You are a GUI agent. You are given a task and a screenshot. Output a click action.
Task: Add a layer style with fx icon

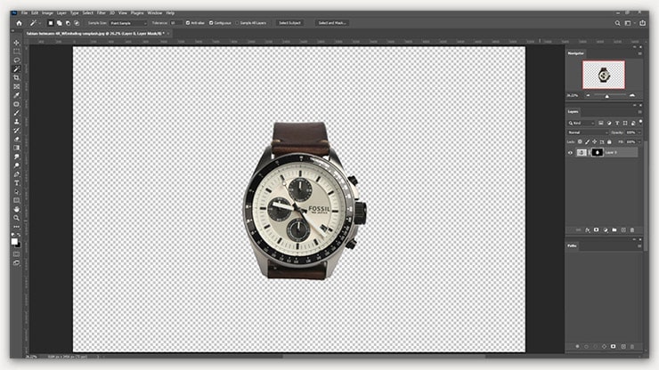click(x=588, y=230)
